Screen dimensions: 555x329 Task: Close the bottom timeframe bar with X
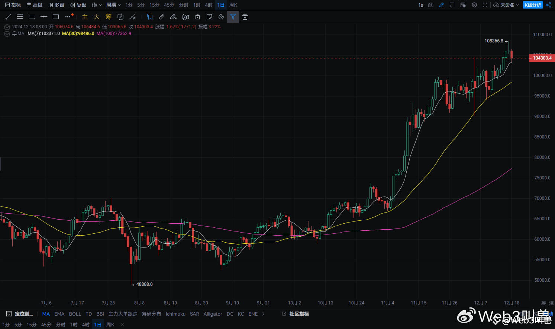coord(122,325)
